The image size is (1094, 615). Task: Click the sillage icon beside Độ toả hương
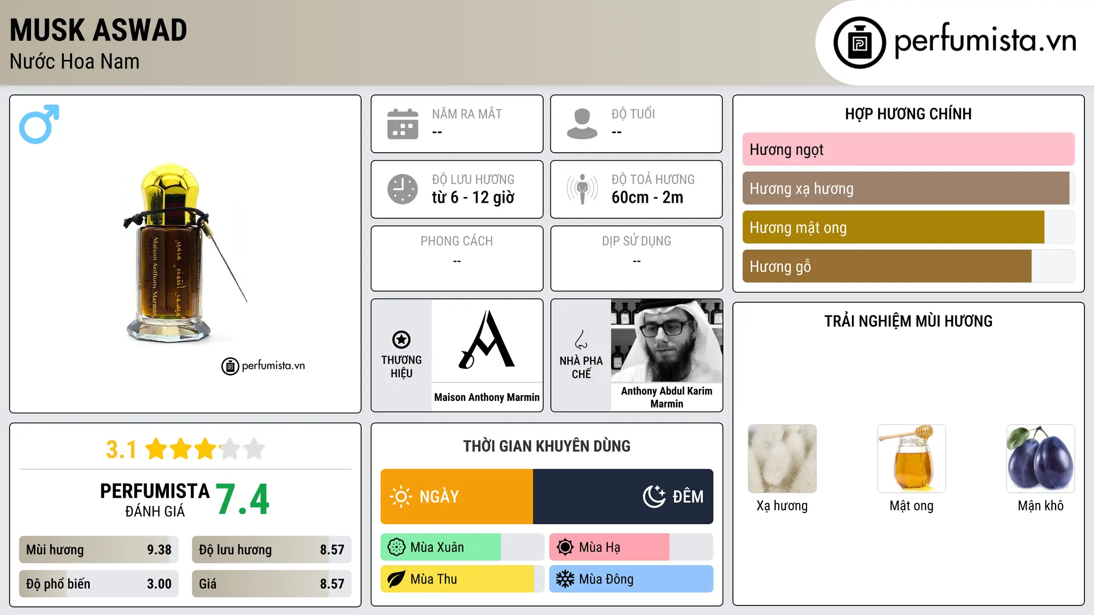pos(582,189)
